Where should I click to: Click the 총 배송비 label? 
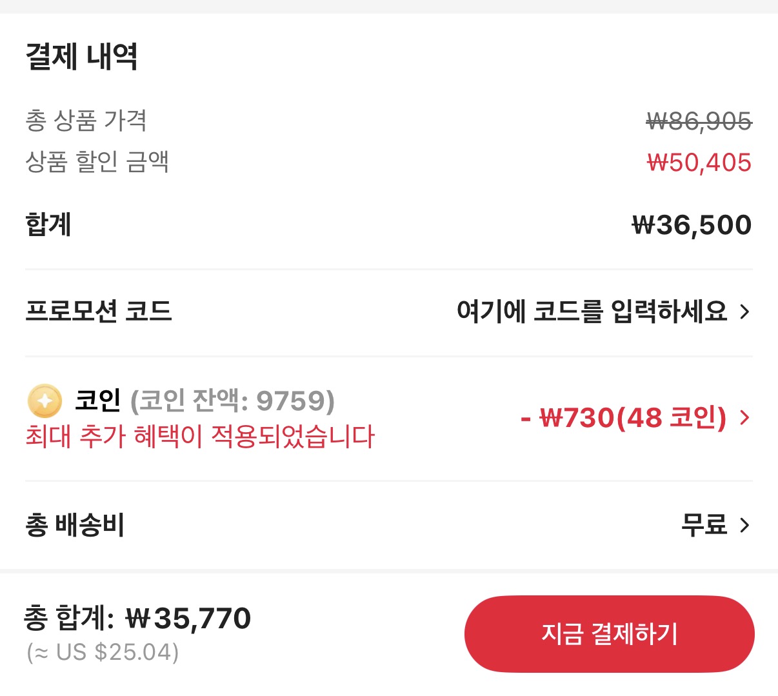click(75, 525)
